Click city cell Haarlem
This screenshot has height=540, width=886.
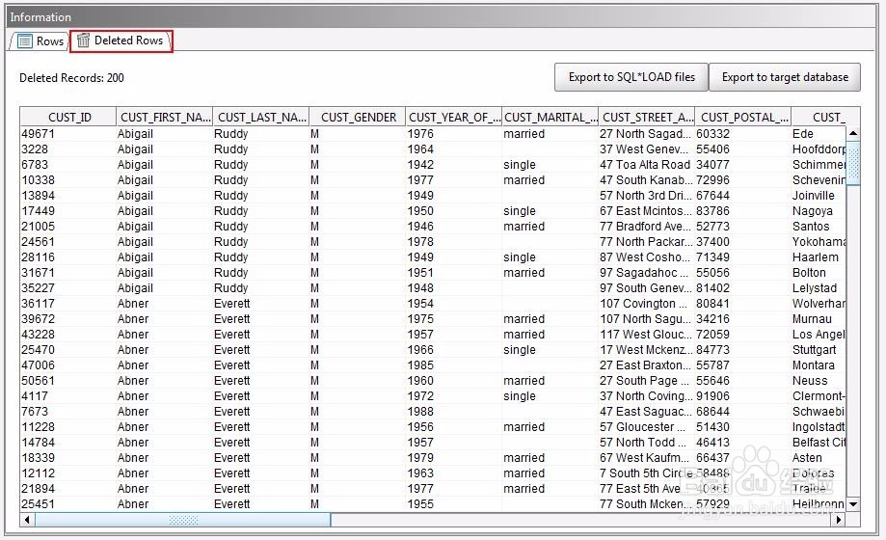819,257
